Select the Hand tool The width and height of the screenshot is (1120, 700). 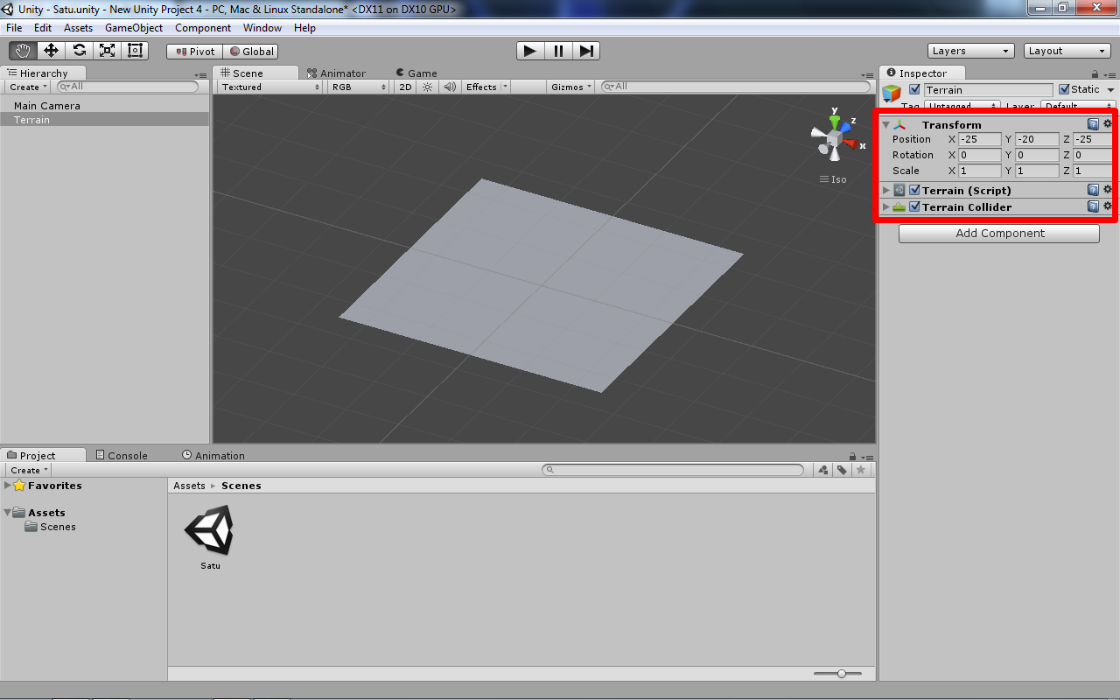[22, 51]
